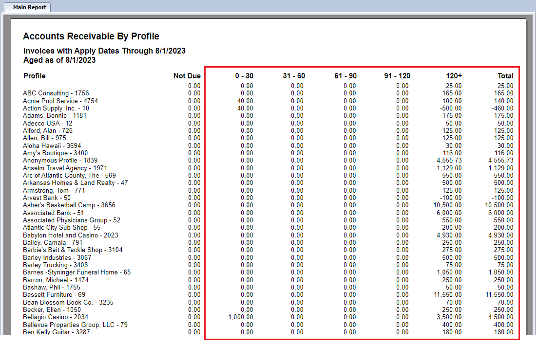The image size is (538, 345).
Task: Select Associated Bank - 51 profile
Action: click(54, 213)
